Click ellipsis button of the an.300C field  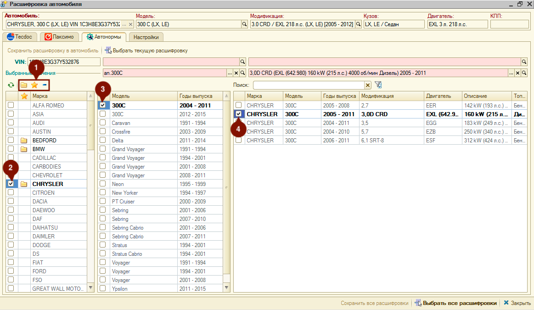click(x=230, y=73)
